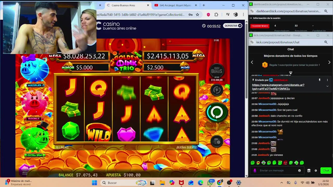Open File Explorer from the taskbar

[162, 183]
